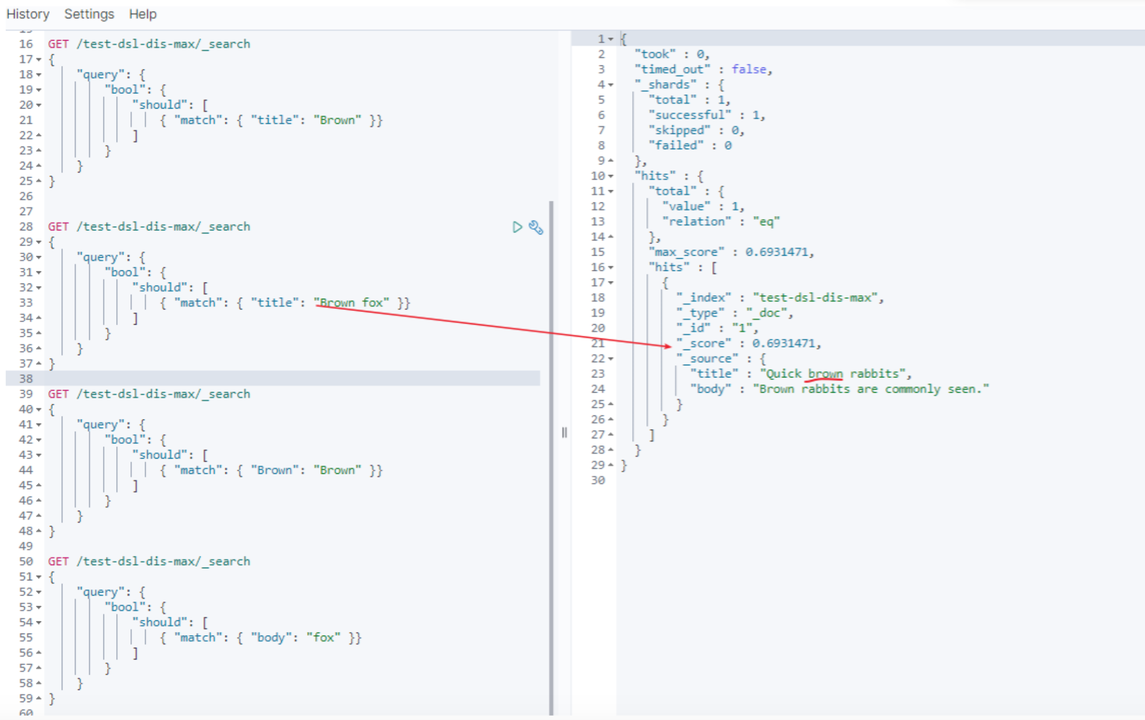The height and width of the screenshot is (720, 1145).
Task: Click the "Quick brown rabbits" title value
Action: pyautogui.click(x=833, y=374)
